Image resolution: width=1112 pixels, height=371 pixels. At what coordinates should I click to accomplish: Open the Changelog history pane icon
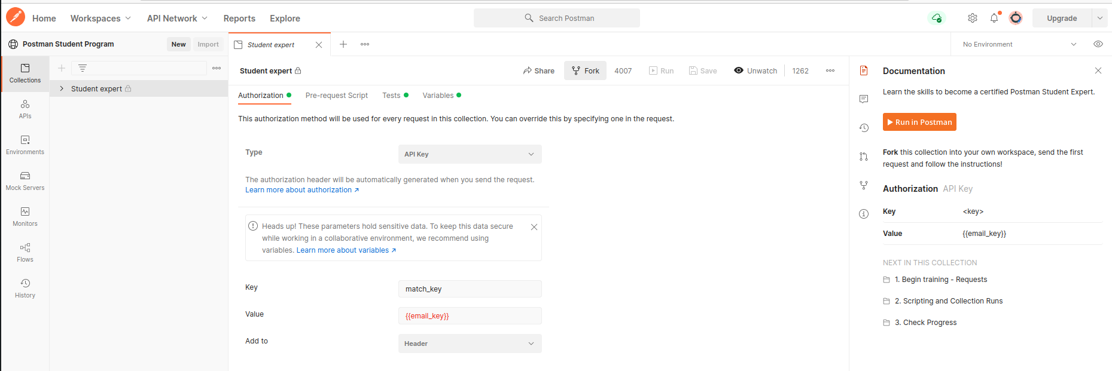pyautogui.click(x=864, y=127)
